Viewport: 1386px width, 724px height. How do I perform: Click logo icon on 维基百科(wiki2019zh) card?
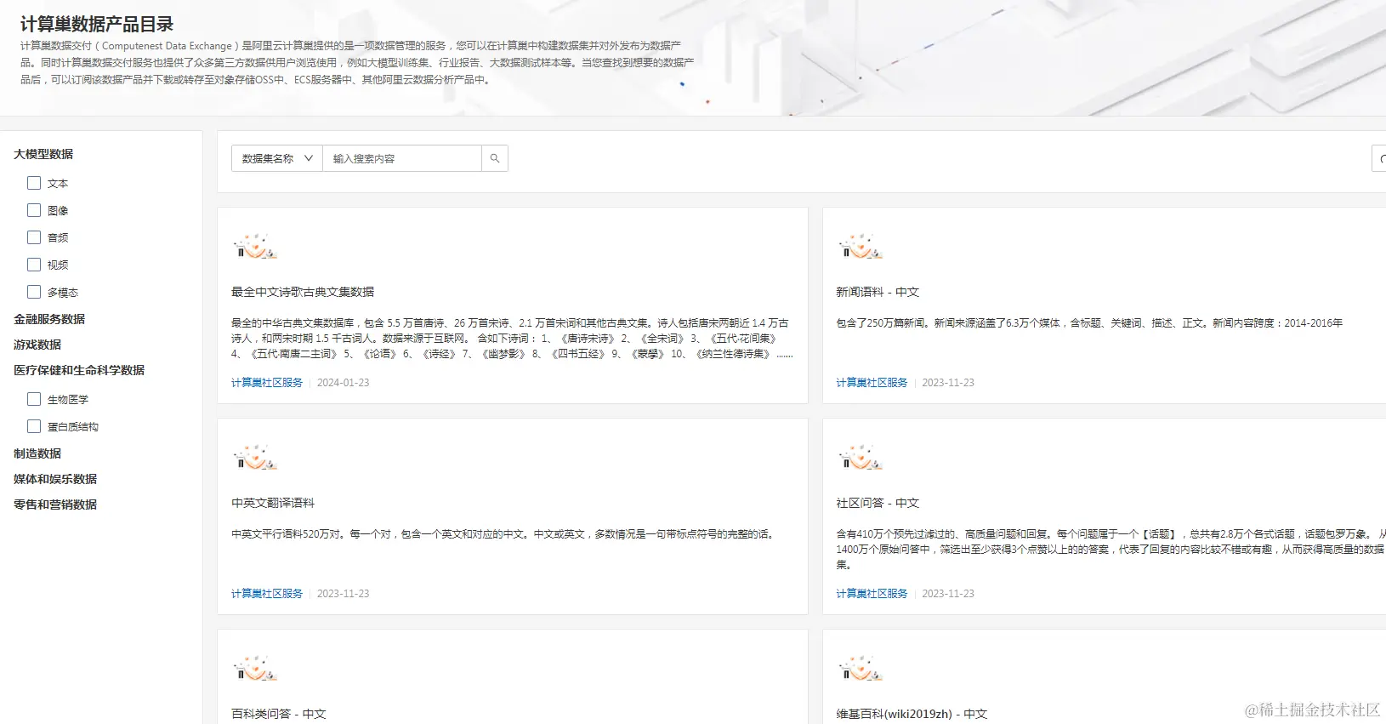(861, 669)
